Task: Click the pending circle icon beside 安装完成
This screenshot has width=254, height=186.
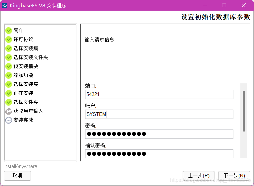Action: (x=9, y=120)
